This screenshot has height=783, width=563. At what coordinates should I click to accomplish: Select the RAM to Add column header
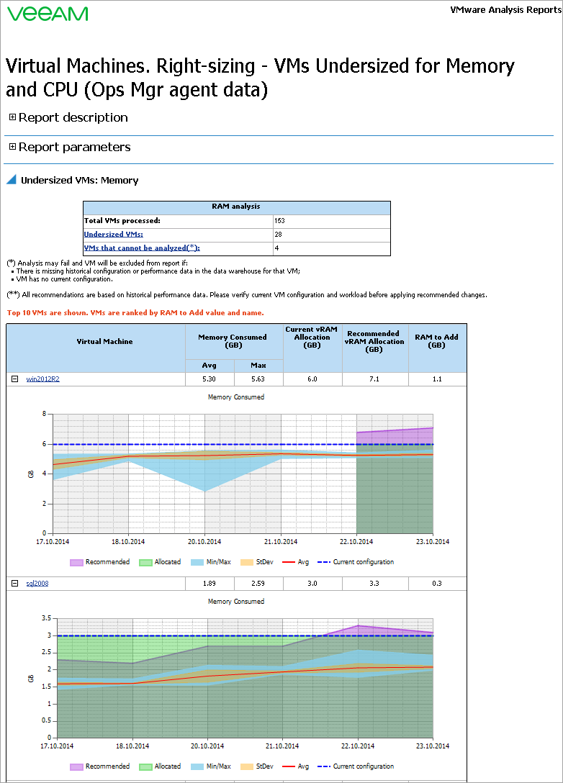(437, 348)
